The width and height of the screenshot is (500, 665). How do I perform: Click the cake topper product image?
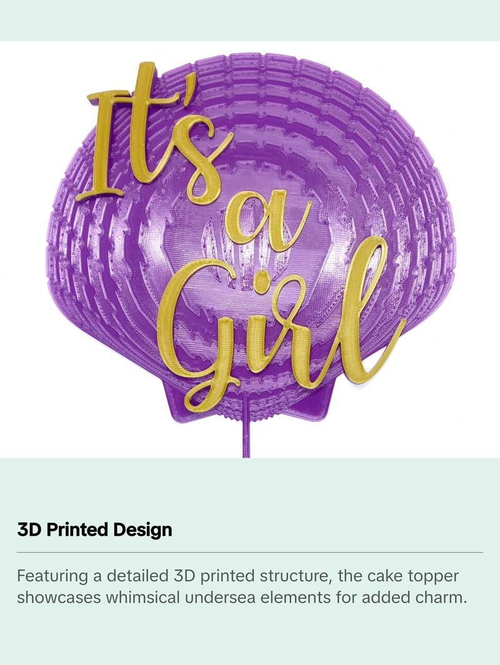[x=250, y=249]
